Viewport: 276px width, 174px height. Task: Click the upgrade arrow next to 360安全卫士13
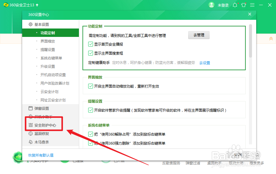(x=37, y=5)
